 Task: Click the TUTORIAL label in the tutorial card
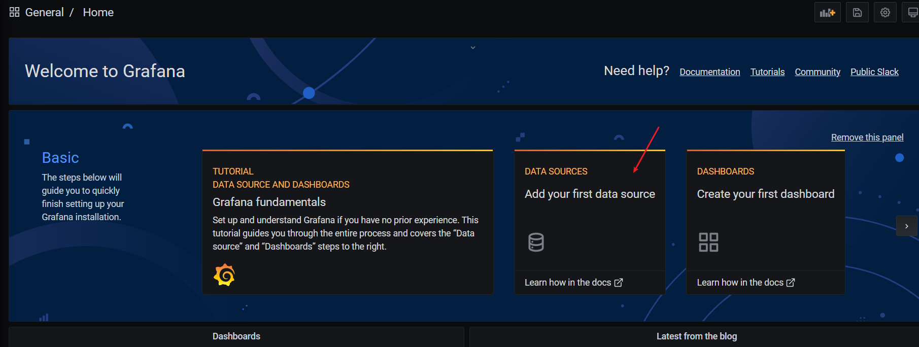[x=233, y=171]
